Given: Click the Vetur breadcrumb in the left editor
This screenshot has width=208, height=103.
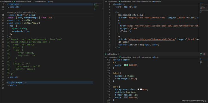Looking at the screenshot, I should 29,2.
